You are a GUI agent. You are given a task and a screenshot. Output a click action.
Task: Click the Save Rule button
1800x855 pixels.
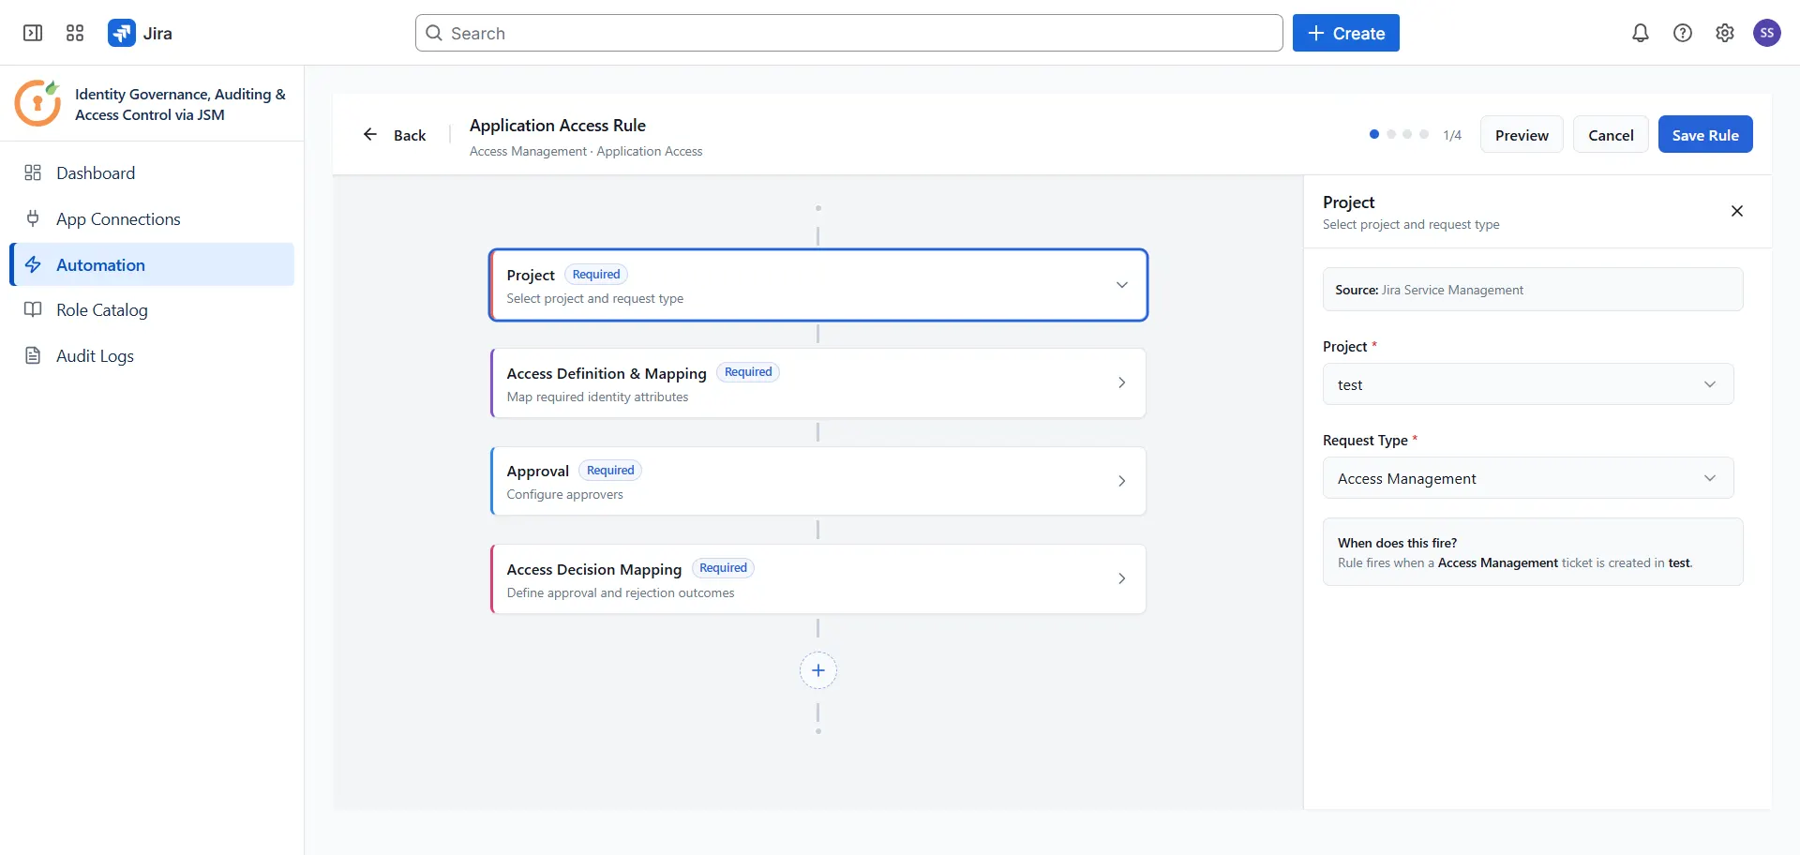click(x=1705, y=134)
